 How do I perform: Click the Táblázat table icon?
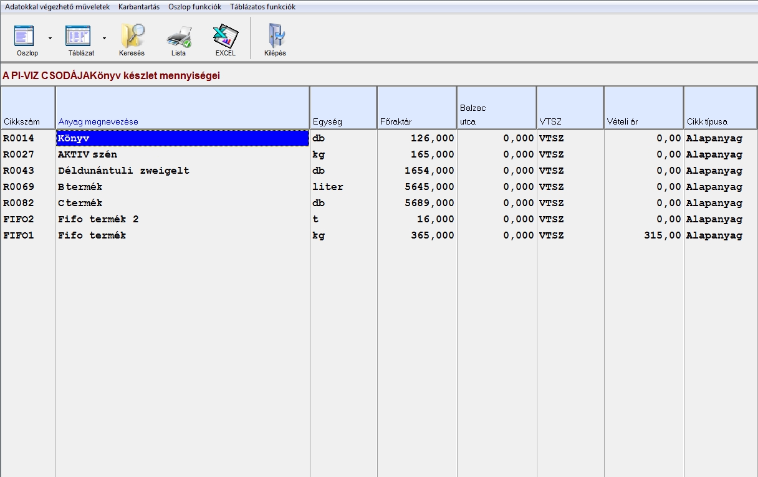point(79,37)
